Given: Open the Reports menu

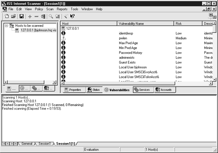Looking at the screenshot, I should (62, 9).
